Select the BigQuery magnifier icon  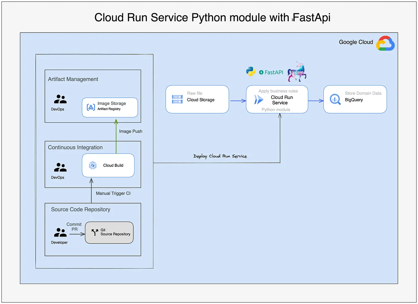click(335, 99)
